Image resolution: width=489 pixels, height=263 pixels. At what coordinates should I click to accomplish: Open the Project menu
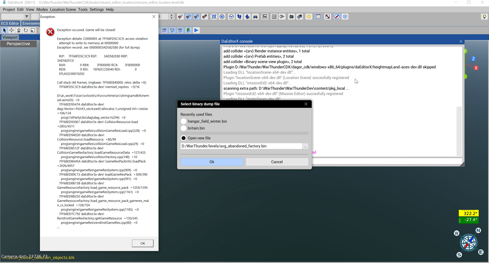click(9, 9)
